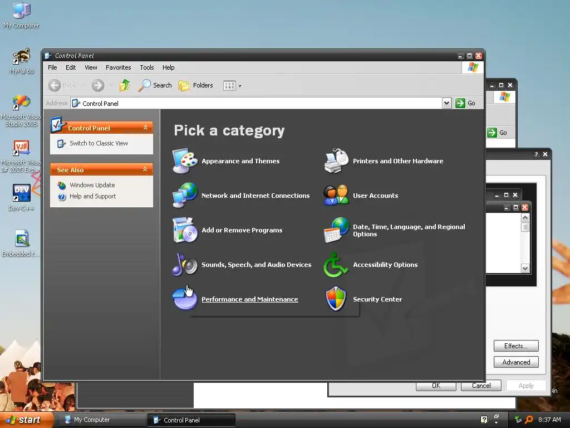Open the Edit menu
This screenshot has width=570, height=428.
71,67
